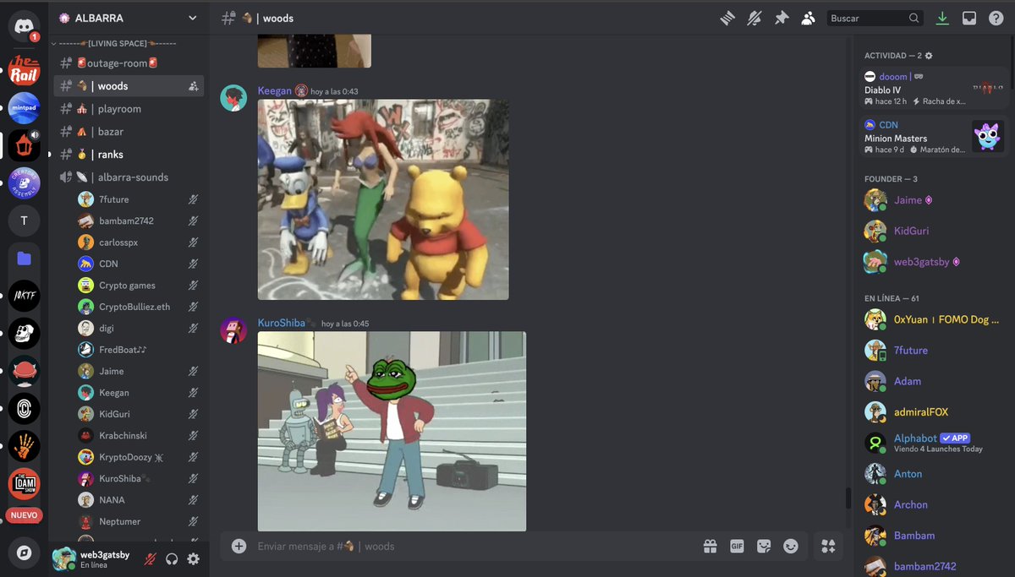The image size is (1015, 577).
Task: Click the Buscar search field
Action: click(875, 18)
